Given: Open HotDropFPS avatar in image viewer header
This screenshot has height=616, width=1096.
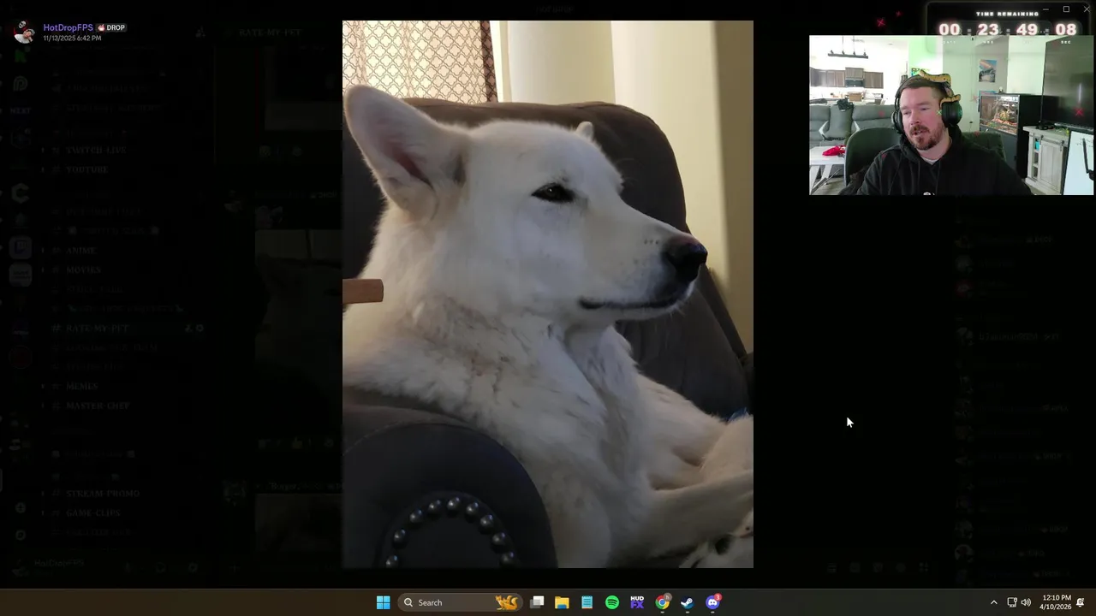Looking at the screenshot, I should 24,33.
